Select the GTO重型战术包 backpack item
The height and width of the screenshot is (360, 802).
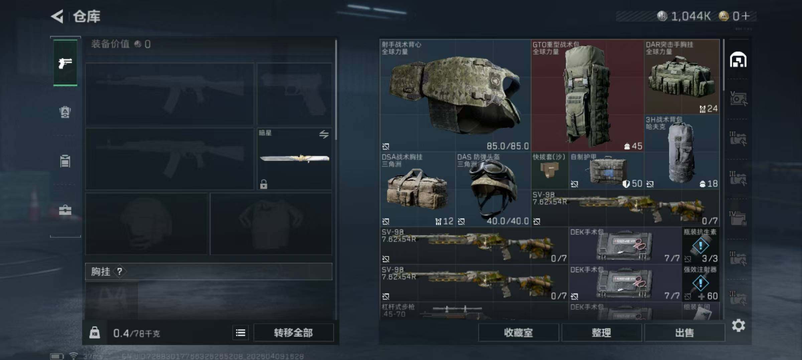click(x=587, y=95)
